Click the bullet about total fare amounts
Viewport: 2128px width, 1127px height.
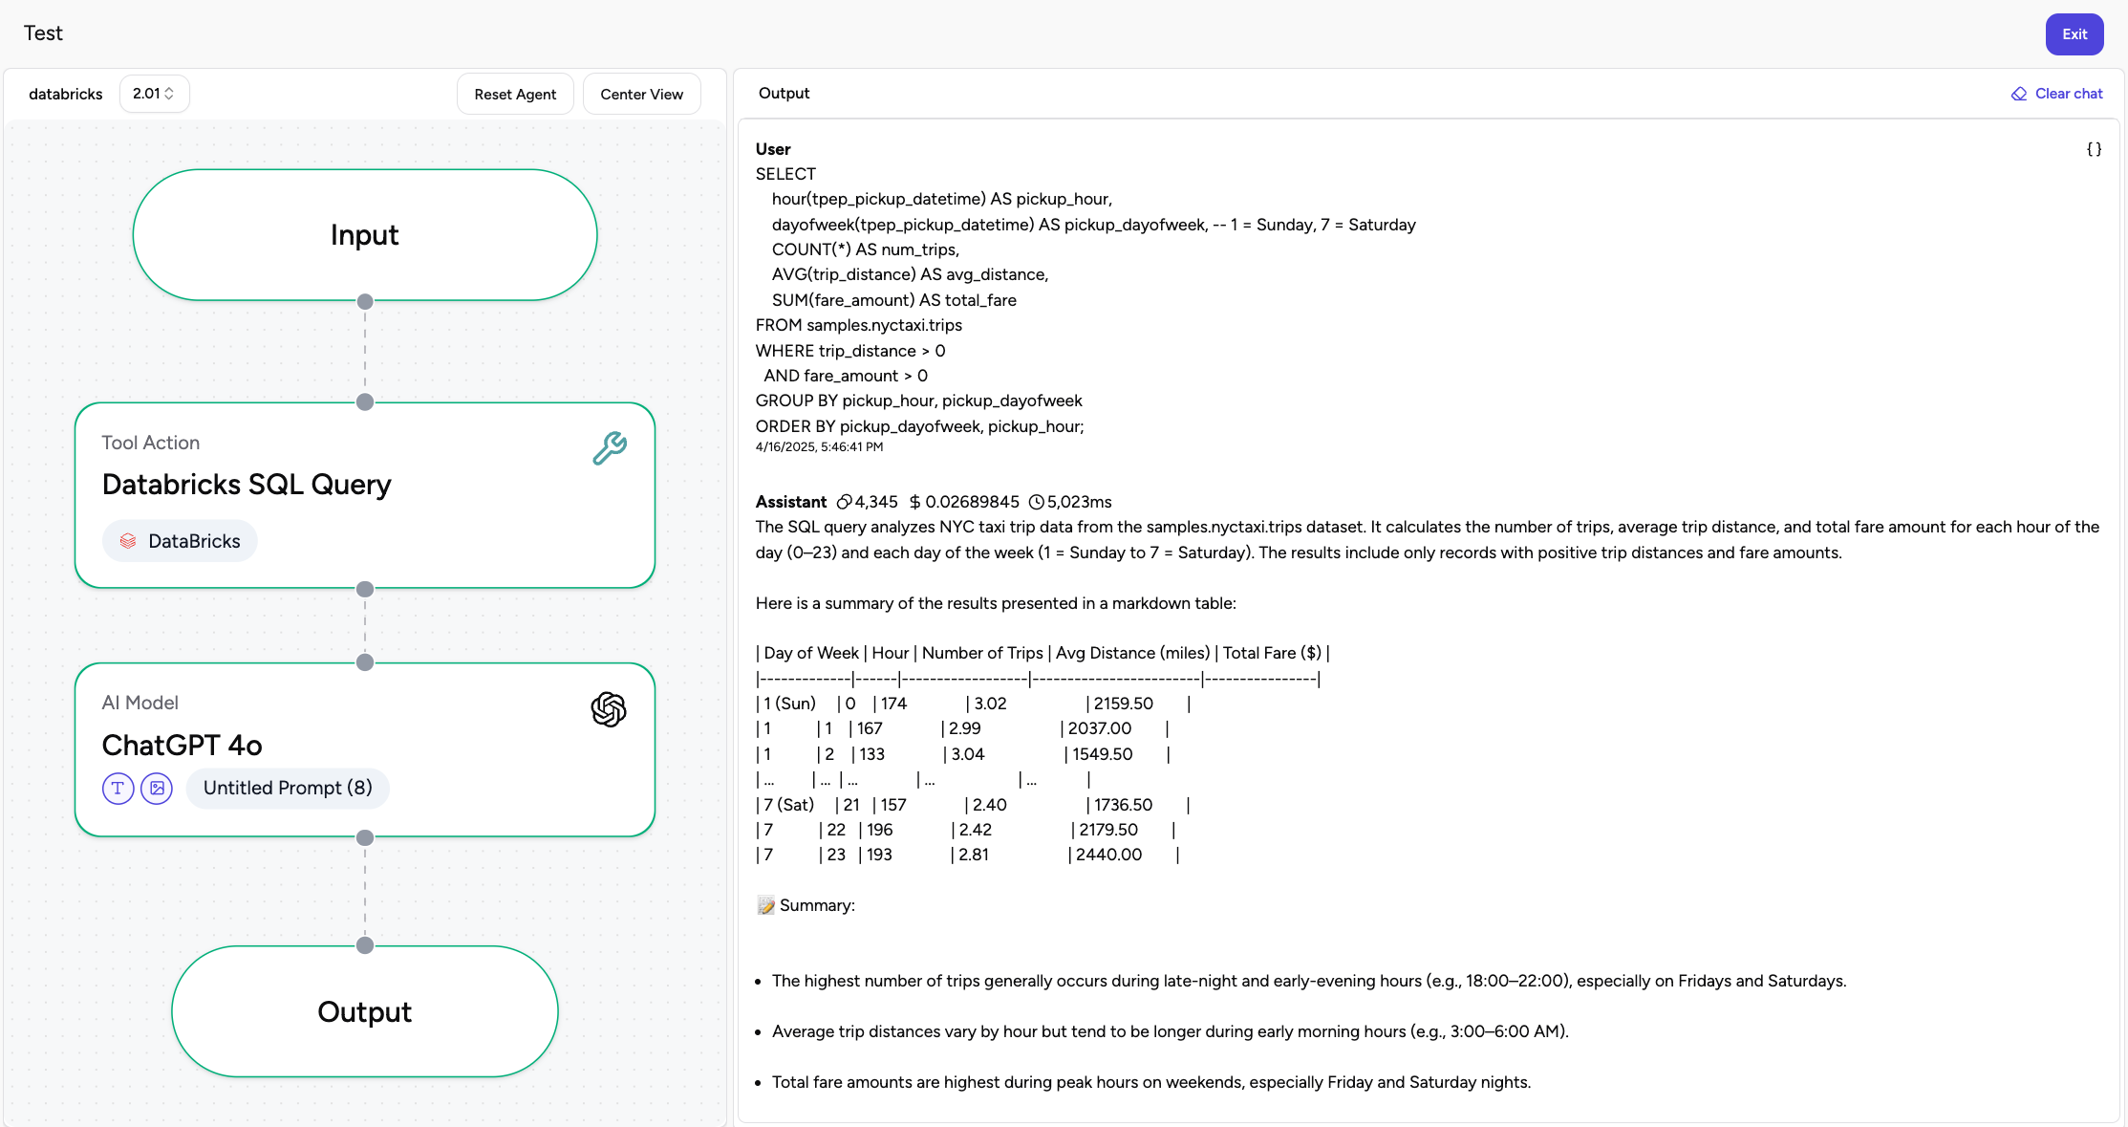pos(1151,1082)
